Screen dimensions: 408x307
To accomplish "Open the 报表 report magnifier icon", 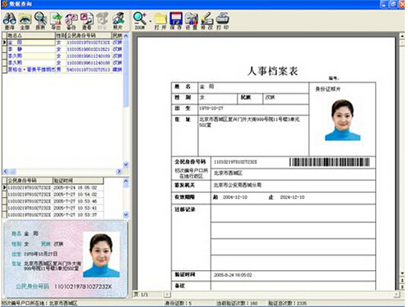I will coord(40,20).
